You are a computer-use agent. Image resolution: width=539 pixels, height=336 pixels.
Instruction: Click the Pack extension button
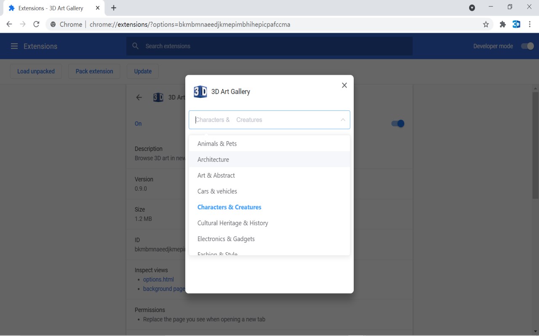(x=94, y=71)
